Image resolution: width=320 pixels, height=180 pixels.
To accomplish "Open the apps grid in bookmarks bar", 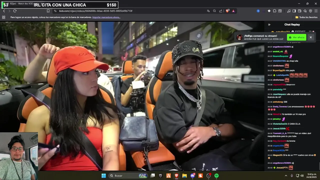I will pyautogui.click(x=3, y=17).
